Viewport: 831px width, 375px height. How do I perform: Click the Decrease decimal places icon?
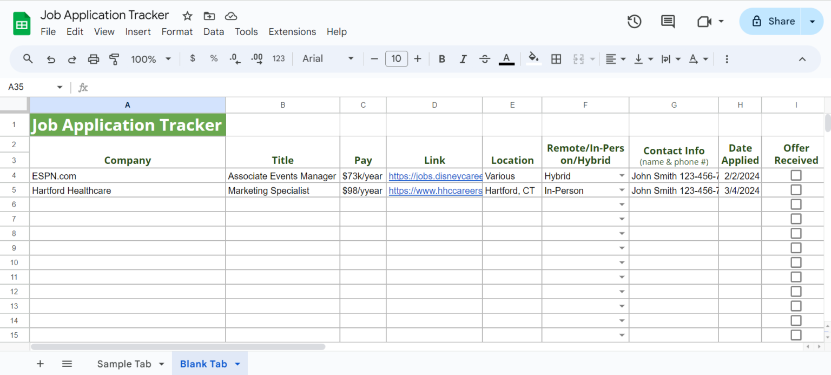point(234,58)
